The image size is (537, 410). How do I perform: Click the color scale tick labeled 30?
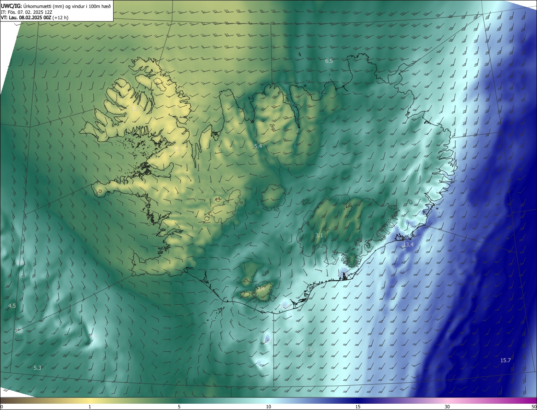[x=447, y=407]
